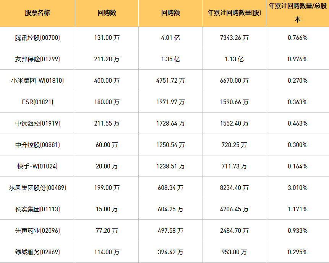The width and height of the screenshot is (329, 263).
Task: Select the 1.13 亿 yearly total cell
Action: pos(234,59)
